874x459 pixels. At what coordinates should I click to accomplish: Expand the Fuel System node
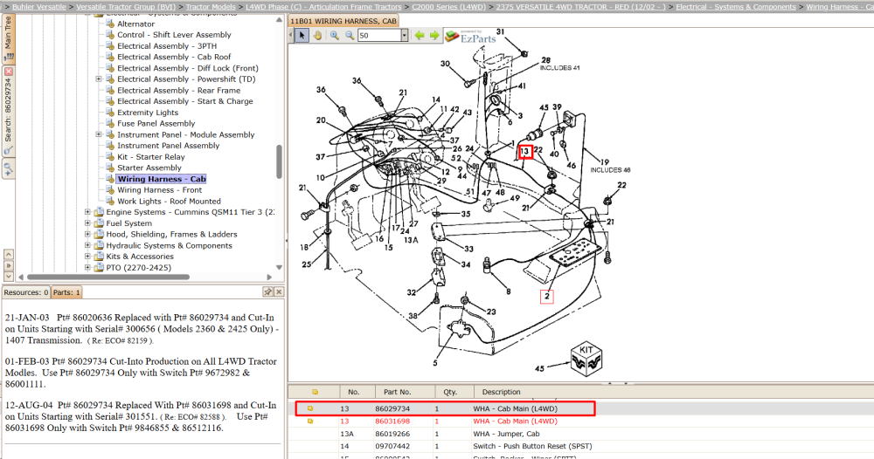pos(87,223)
